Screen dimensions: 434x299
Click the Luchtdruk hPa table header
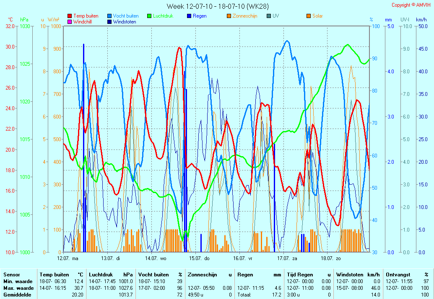pos(111,275)
